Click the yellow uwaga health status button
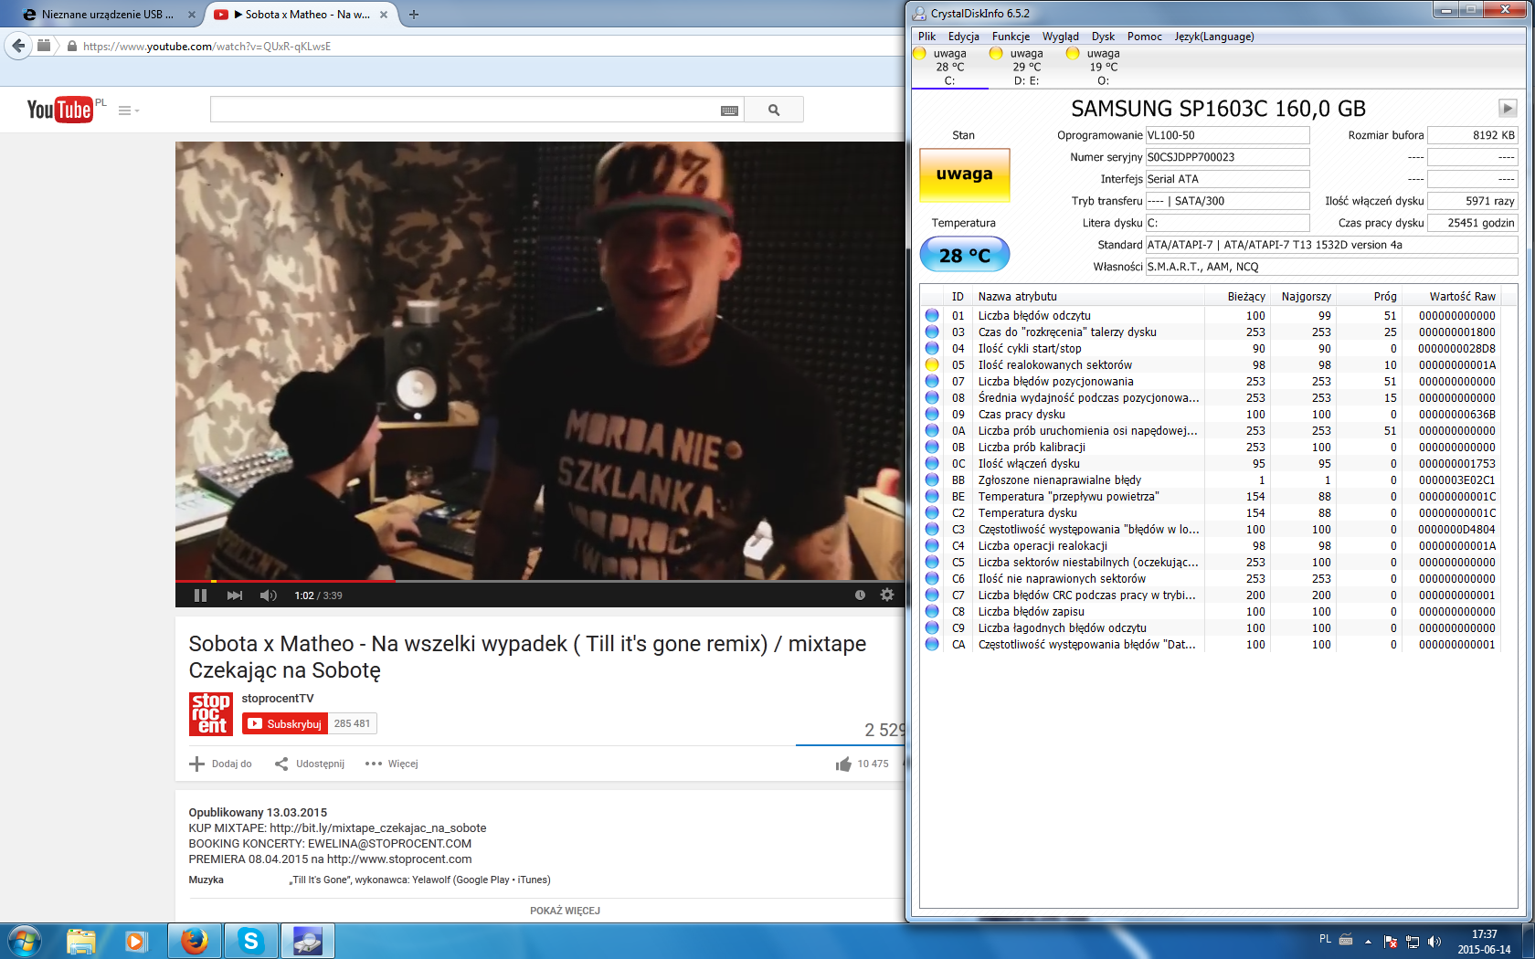Image resolution: width=1535 pixels, height=959 pixels. coord(965,174)
